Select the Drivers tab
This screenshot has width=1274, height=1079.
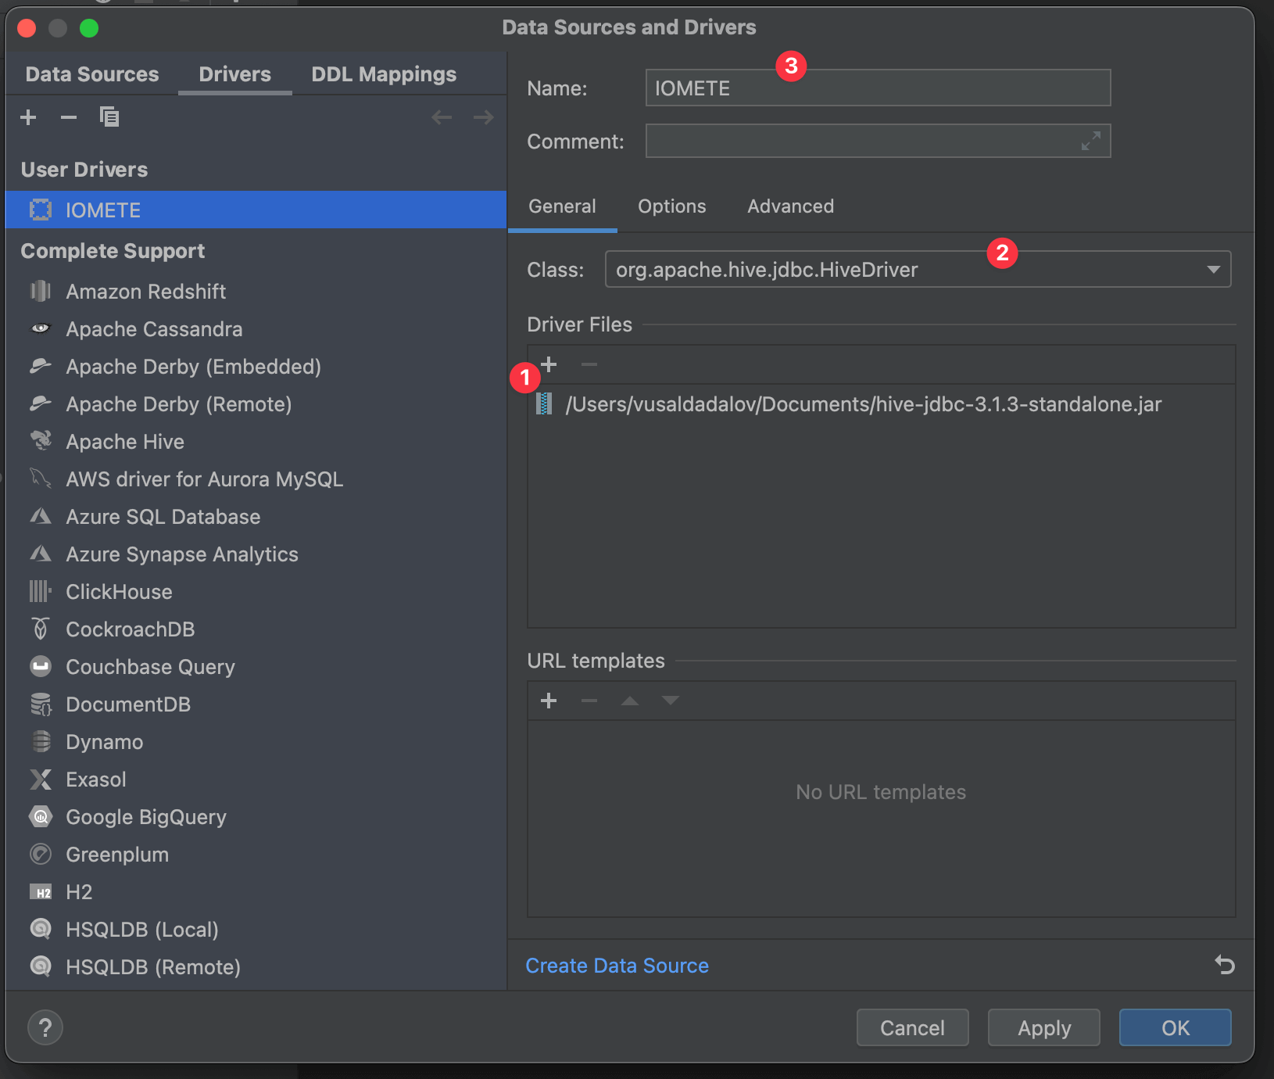point(235,74)
